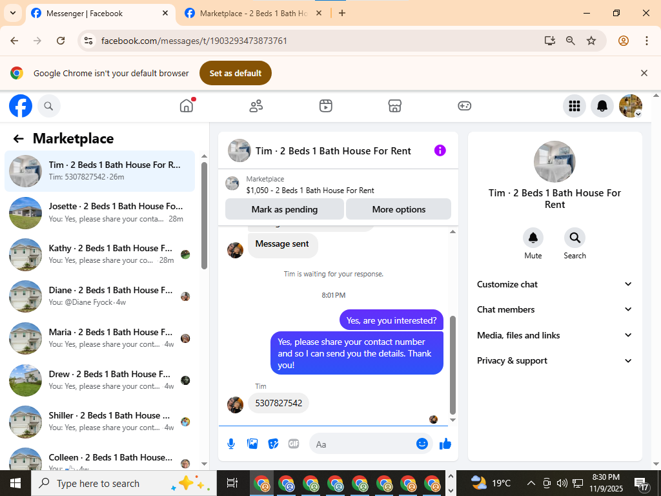Dismiss the default browser banner
The width and height of the screenshot is (661, 496).
644,73
